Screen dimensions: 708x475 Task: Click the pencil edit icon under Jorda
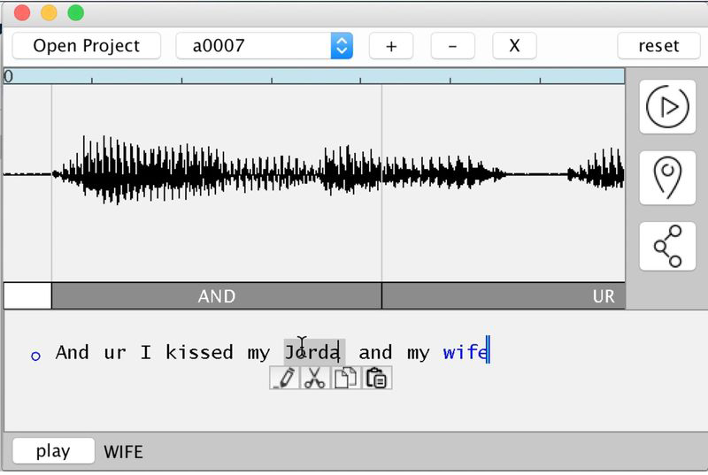285,378
